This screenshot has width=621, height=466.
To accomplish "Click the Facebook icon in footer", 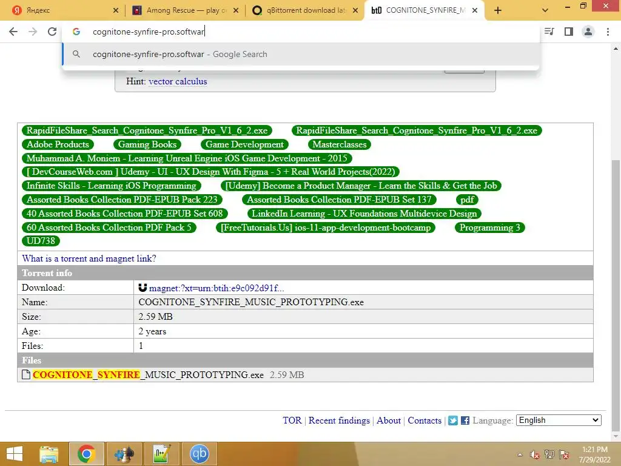I will pos(465,420).
